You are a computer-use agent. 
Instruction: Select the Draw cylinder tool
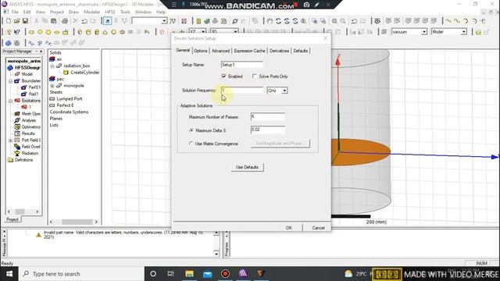pyautogui.click(x=88, y=32)
